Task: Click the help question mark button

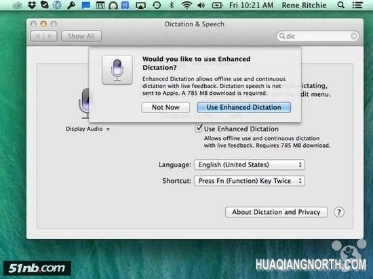Action: pyautogui.click(x=338, y=212)
